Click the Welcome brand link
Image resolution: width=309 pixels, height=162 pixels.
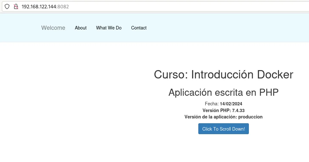53,28
